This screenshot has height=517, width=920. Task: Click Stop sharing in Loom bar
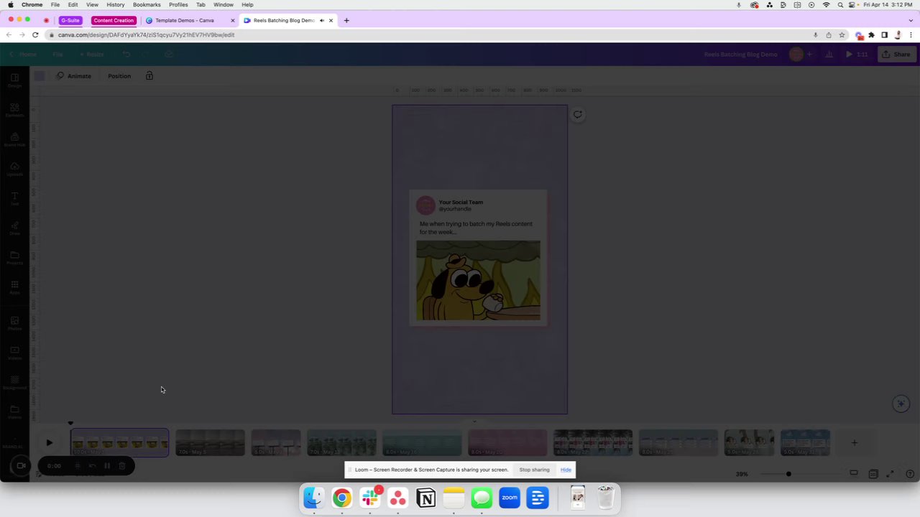click(x=534, y=470)
